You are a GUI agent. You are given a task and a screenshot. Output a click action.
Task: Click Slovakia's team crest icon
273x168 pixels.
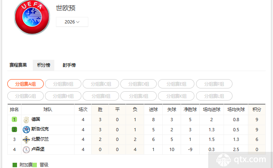point(26,129)
